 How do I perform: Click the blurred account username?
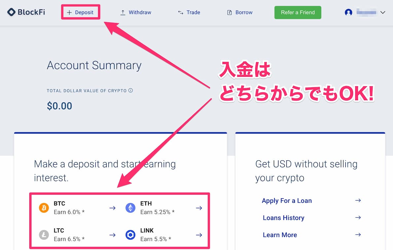click(x=366, y=12)
